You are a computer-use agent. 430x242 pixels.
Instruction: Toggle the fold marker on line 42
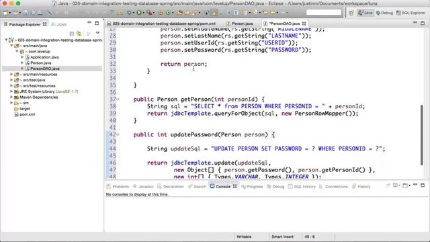[x=118, y=134]
